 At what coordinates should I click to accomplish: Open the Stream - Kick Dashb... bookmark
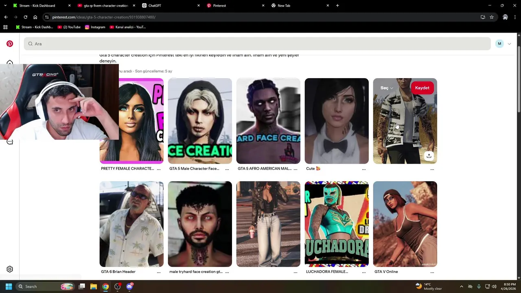click(34, 27)
